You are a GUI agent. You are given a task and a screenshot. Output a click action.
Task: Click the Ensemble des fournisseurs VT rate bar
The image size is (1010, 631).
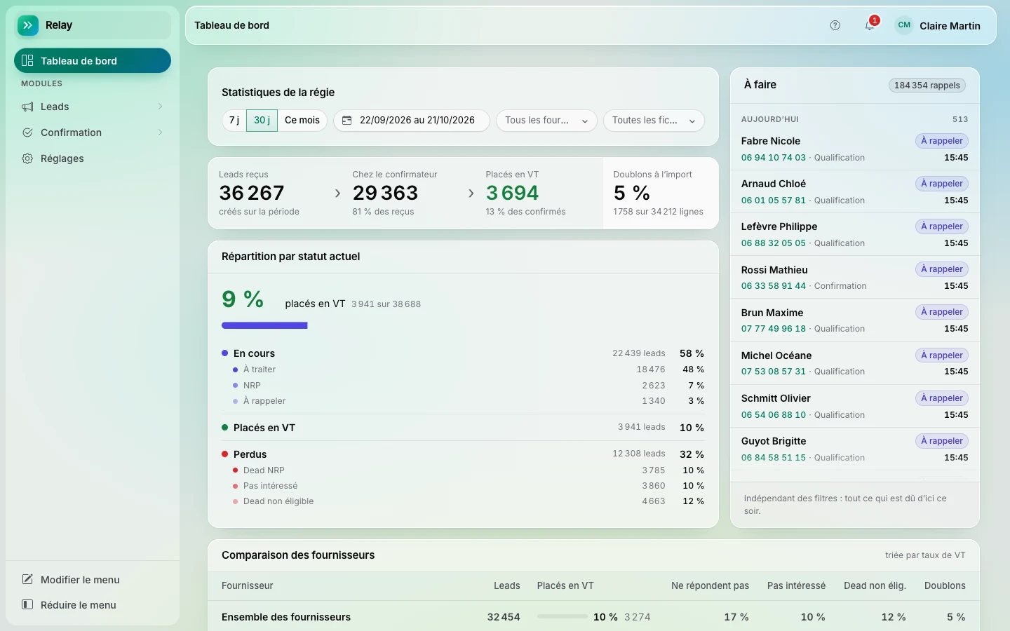point(562,617)
